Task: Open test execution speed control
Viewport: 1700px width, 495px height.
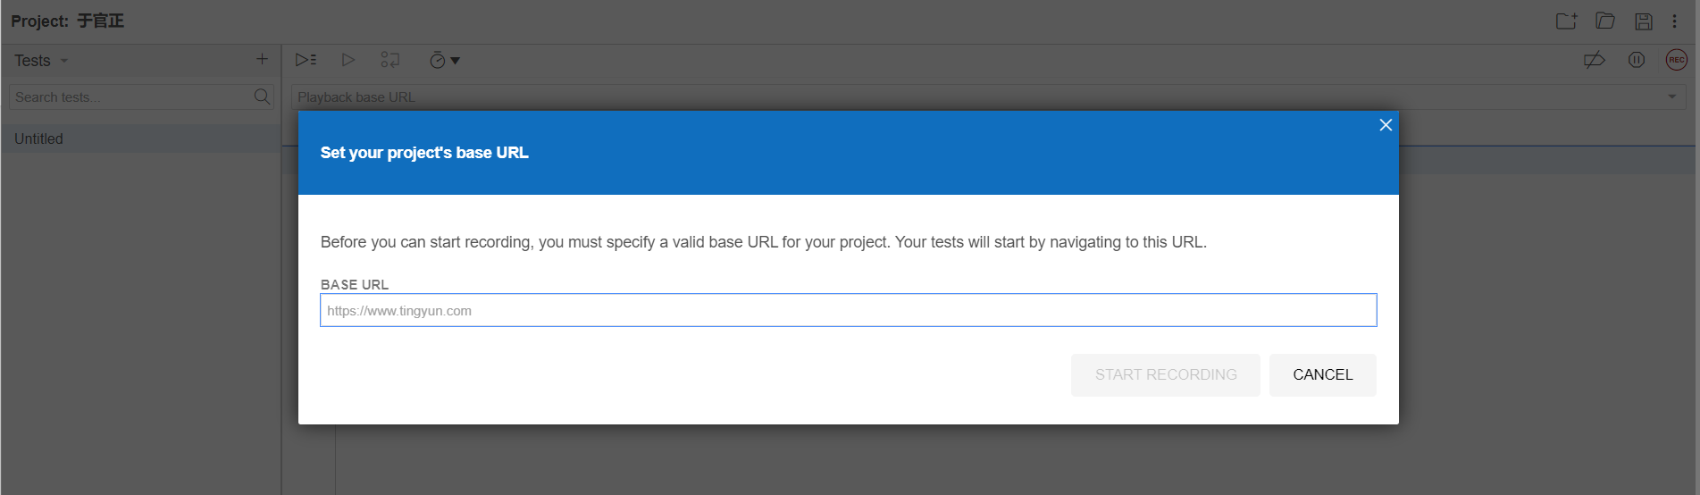Action: [x=444, y=61]
